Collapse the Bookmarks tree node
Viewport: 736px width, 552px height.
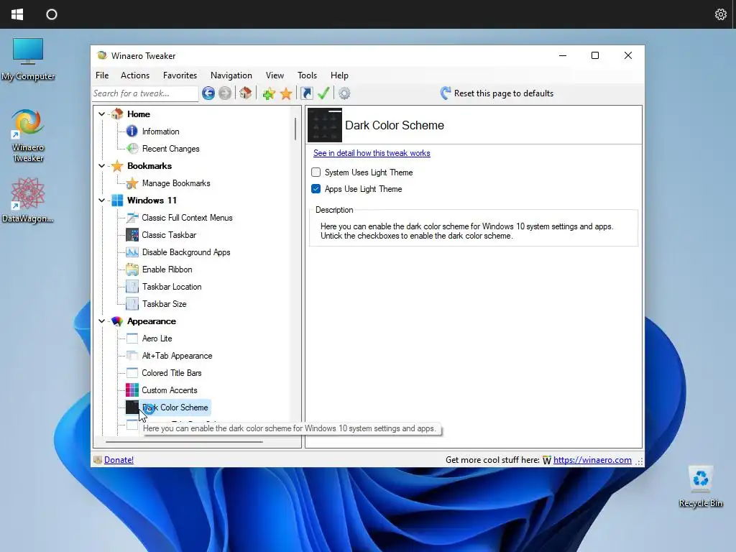click(x=101, y=166)
